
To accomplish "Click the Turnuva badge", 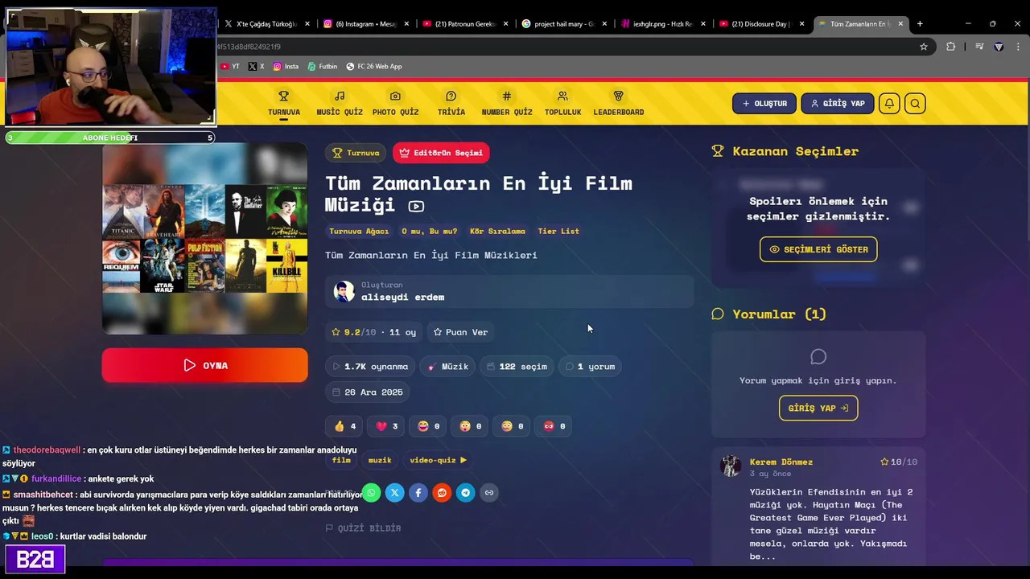I will pyautogui.click(x=356, y=153).
